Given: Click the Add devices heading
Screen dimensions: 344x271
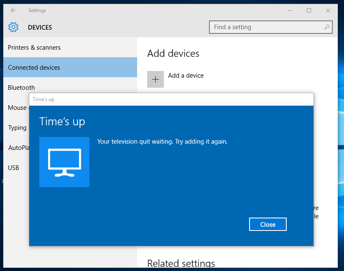Looking at the screenshot, I should pyautogui.click(x=173, y=53).
